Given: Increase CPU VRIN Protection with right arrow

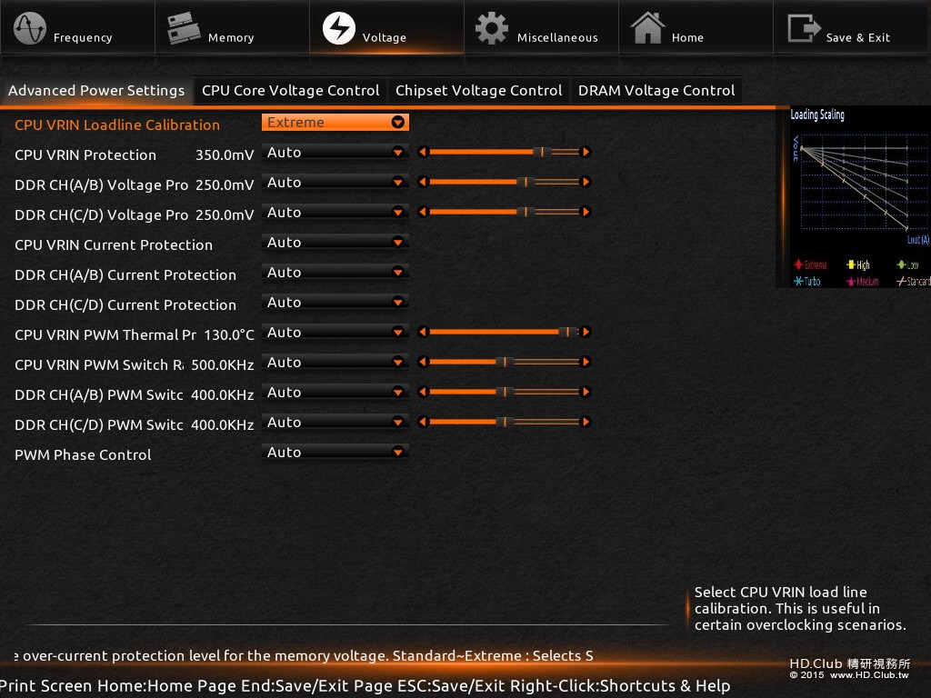Looking at the screenshot, I should (x=586, y=152).
